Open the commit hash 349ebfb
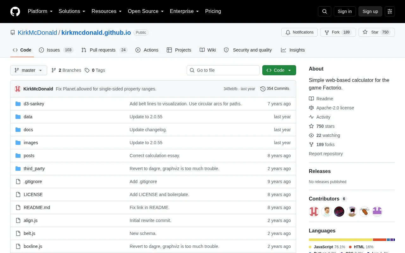405x253 pixels. click(x=230, y=89)
